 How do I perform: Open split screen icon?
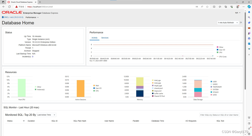[x=214, y=7]
